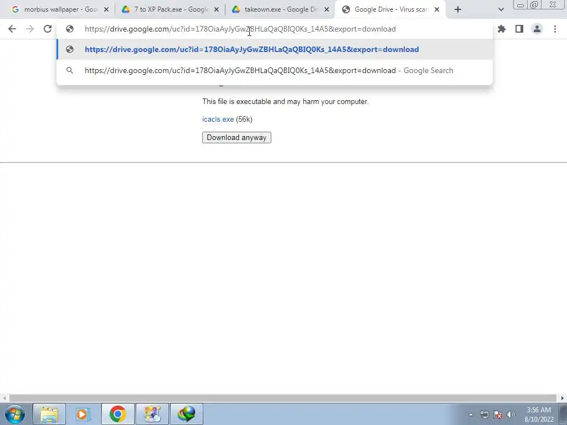Open the Chrome profile avatar
The height and width of the screenshot is (425, 567).
[x=537, y=29]
